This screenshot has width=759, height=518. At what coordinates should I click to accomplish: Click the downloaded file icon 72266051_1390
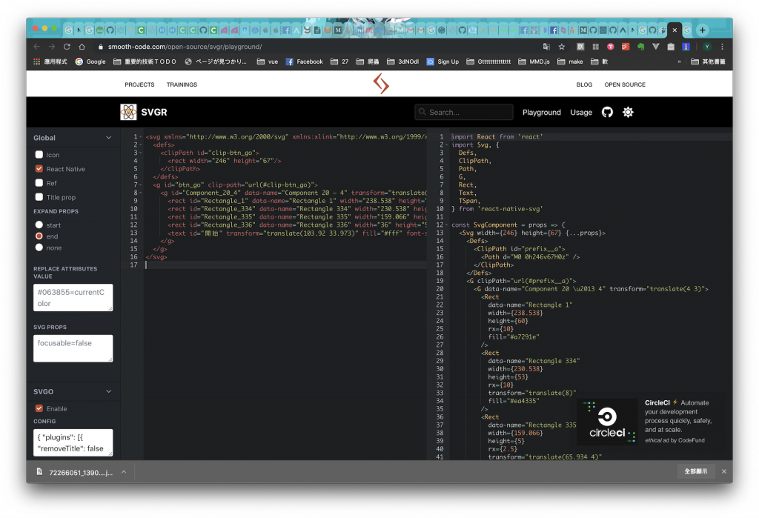(40, 471)
